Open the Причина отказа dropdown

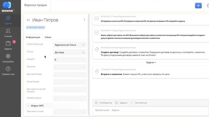(70, 112)
